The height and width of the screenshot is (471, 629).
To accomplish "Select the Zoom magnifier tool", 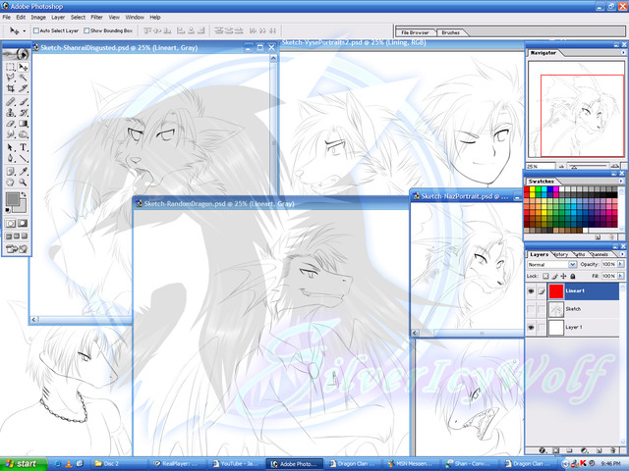I will tap(23, 183).
